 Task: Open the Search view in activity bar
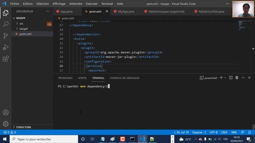click(x=6, y=24)
